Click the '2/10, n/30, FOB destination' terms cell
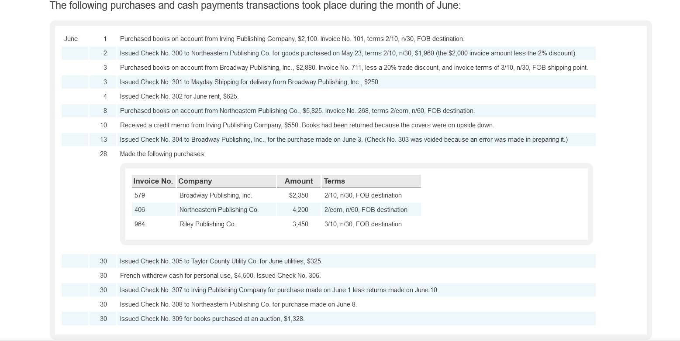 pos(363,195)
